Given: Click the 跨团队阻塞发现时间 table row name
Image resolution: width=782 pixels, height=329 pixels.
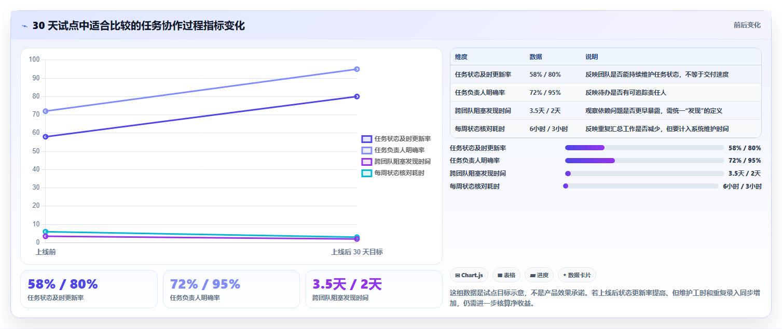Looking at the screenshot, I should pyautogui.click(x=483, y=111).
